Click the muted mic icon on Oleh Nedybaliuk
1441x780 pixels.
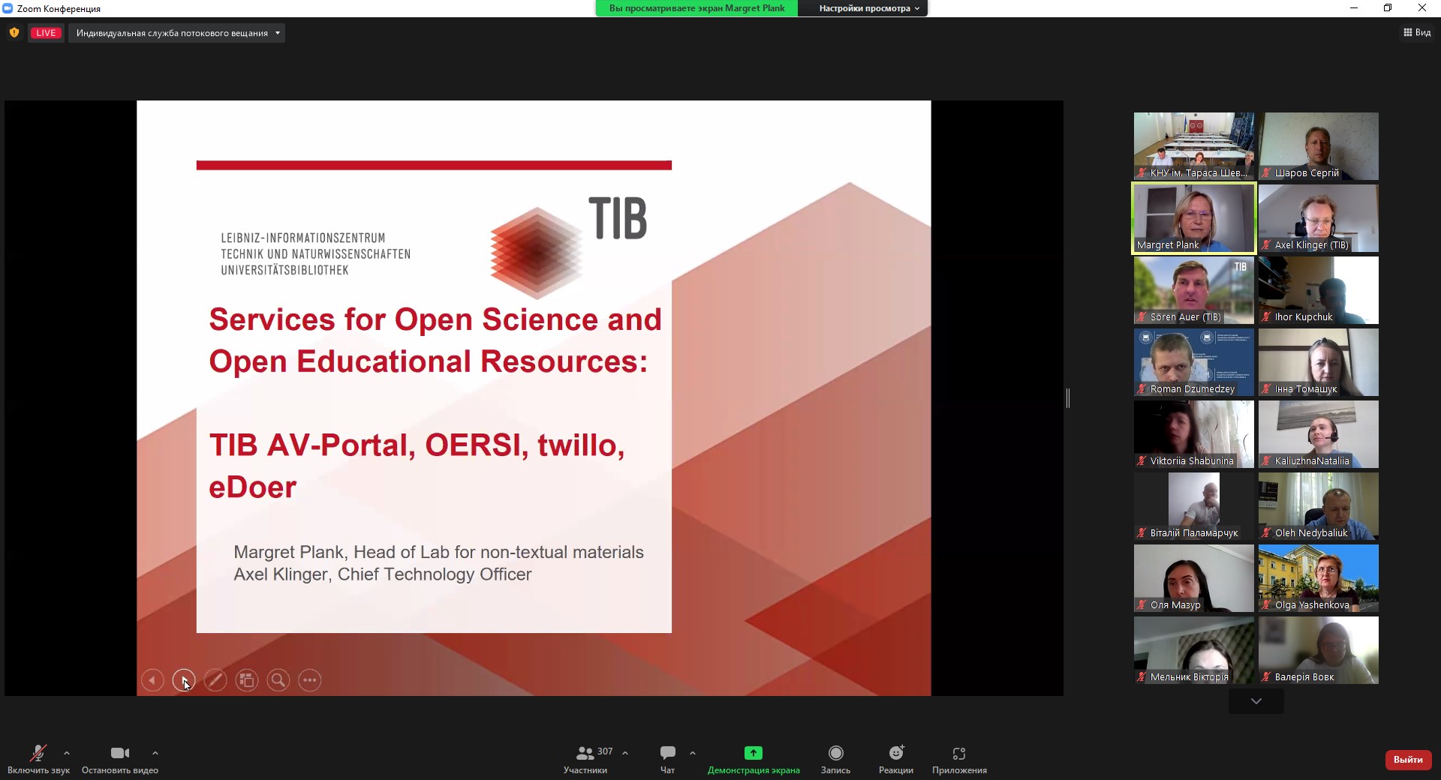click(x=1266, y=533)
